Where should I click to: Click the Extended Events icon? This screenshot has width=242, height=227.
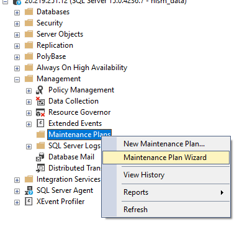[40, 123]
